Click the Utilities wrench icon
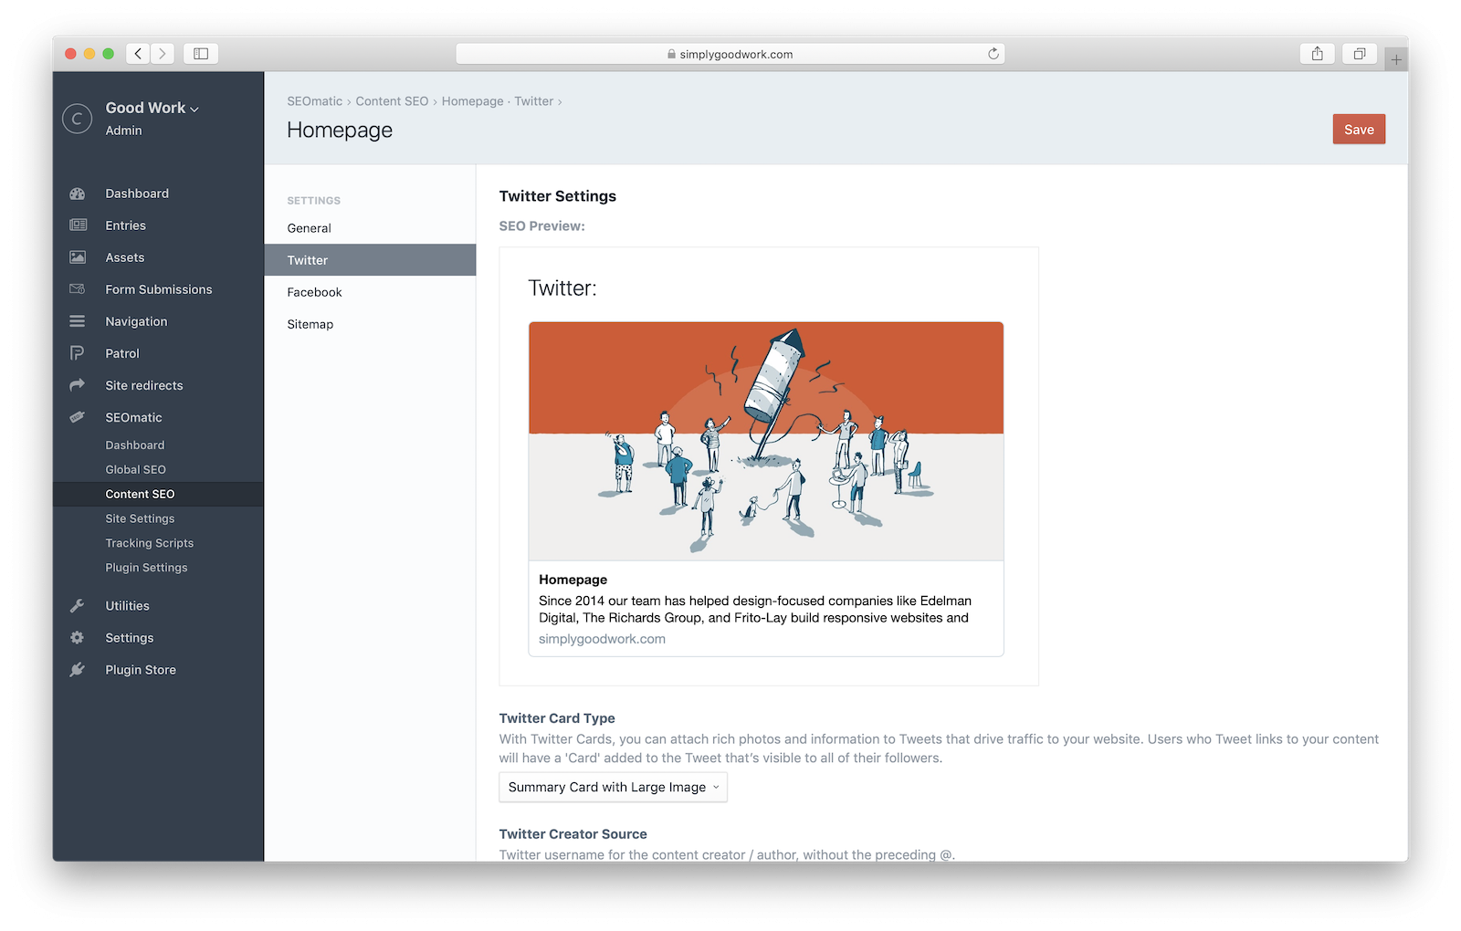The width and height of the screenshot is (1461, 931). point(78,606)
